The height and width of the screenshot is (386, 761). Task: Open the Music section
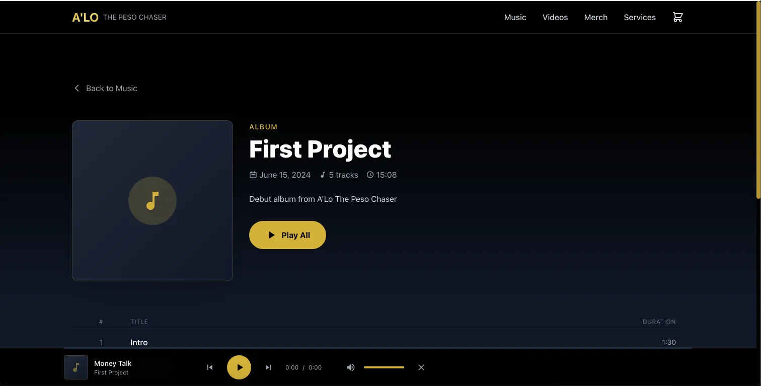(515, 17)
